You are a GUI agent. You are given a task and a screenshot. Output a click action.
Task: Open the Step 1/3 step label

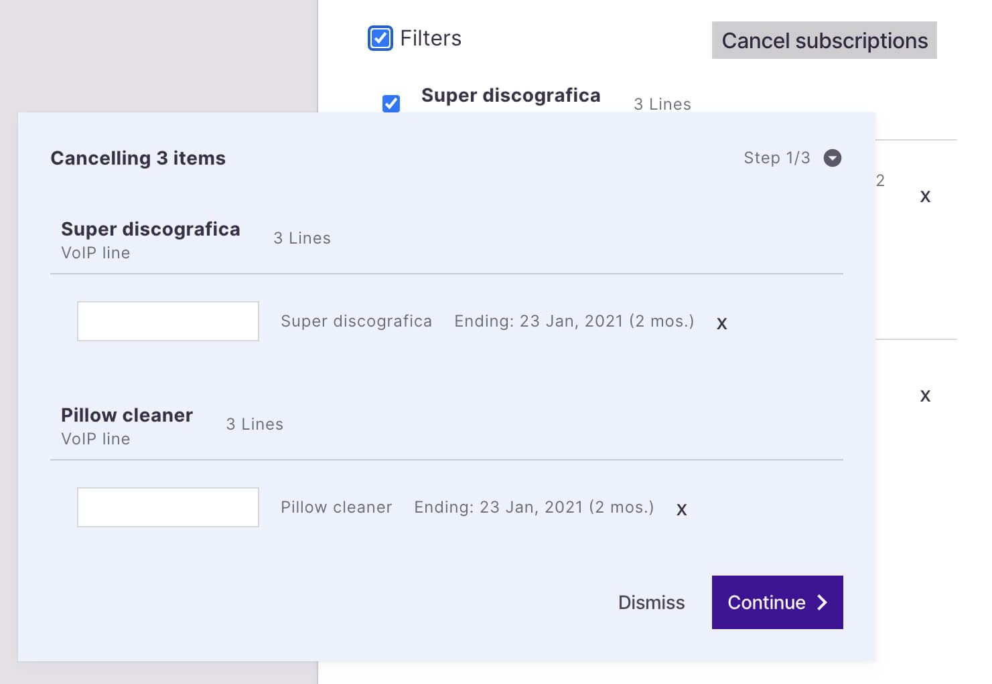tap(776, 158)
